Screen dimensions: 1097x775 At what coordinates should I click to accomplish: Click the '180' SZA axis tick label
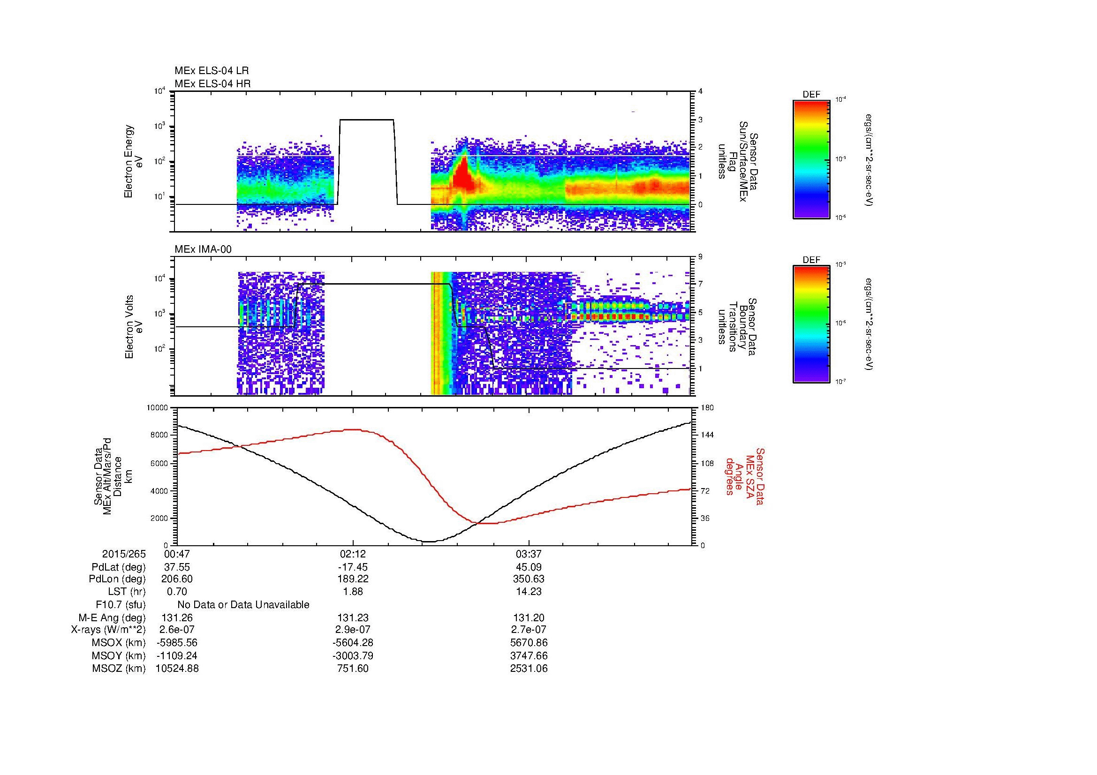(x=706, y=408)
